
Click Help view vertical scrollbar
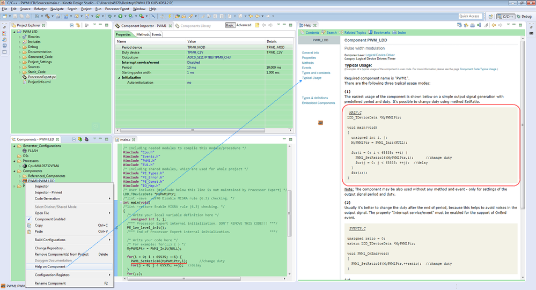523,125
